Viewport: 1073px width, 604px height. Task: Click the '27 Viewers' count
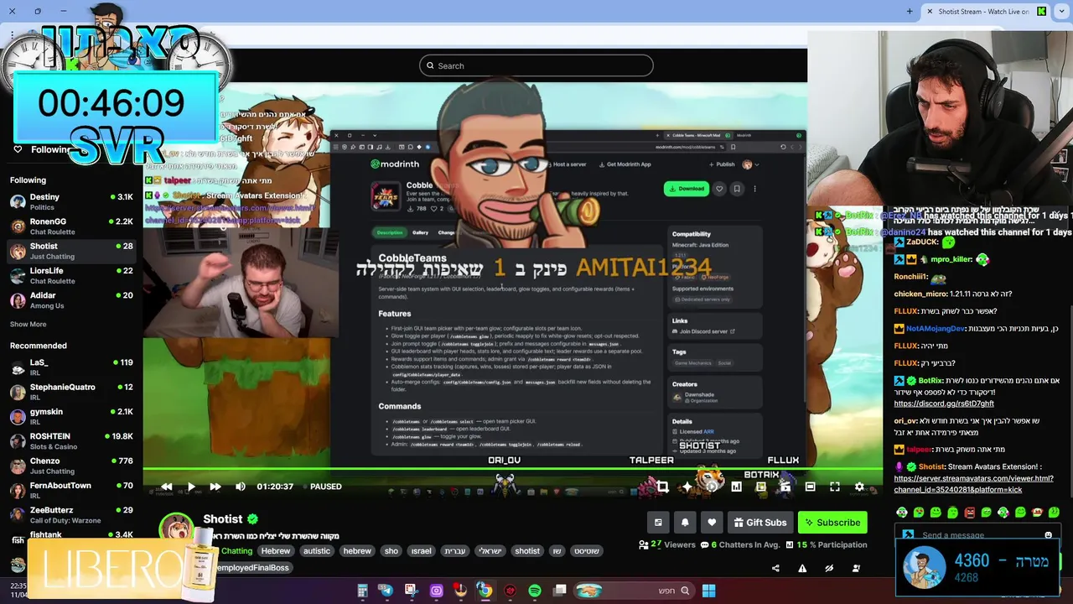point(666,544)
